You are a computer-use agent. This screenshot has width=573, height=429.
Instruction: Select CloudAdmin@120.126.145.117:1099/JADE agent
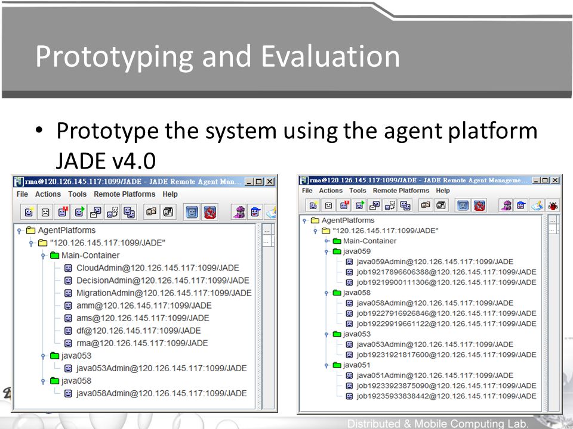pos(152,268)
